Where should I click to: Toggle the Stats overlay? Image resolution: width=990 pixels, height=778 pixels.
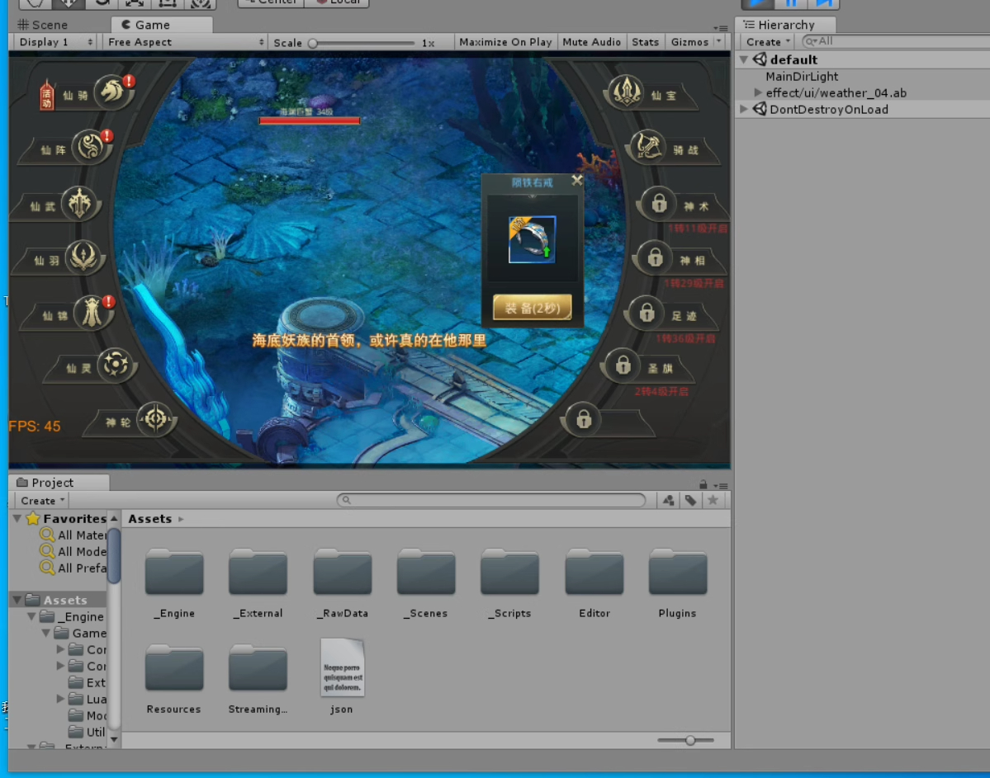tap(645, 42)
